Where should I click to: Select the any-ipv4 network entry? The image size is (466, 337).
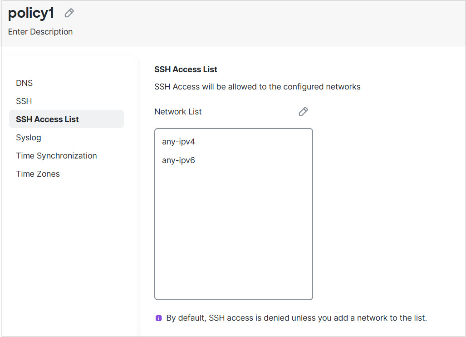[179, 141]
